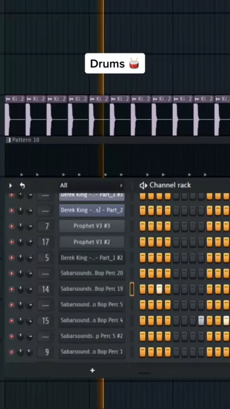Viewport: 230px width, 409px height.
Task: Click the plus icon to add a channel
Action: (92, 370)
